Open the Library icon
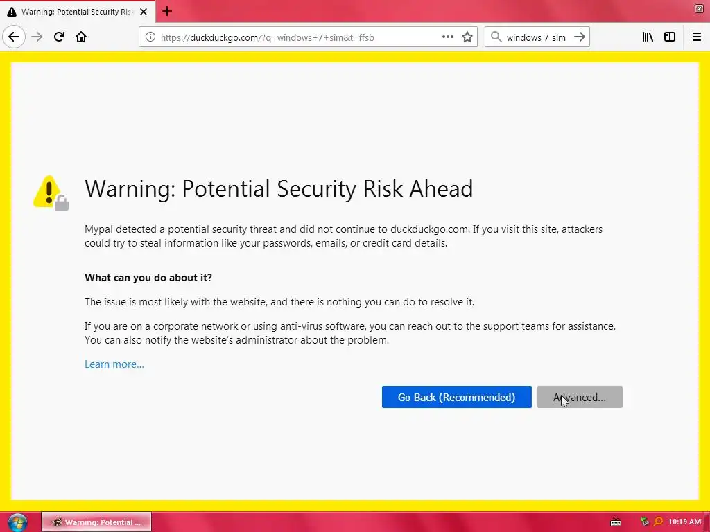The width and height of the screenshot is (710, 532). (x=648, y=37)
